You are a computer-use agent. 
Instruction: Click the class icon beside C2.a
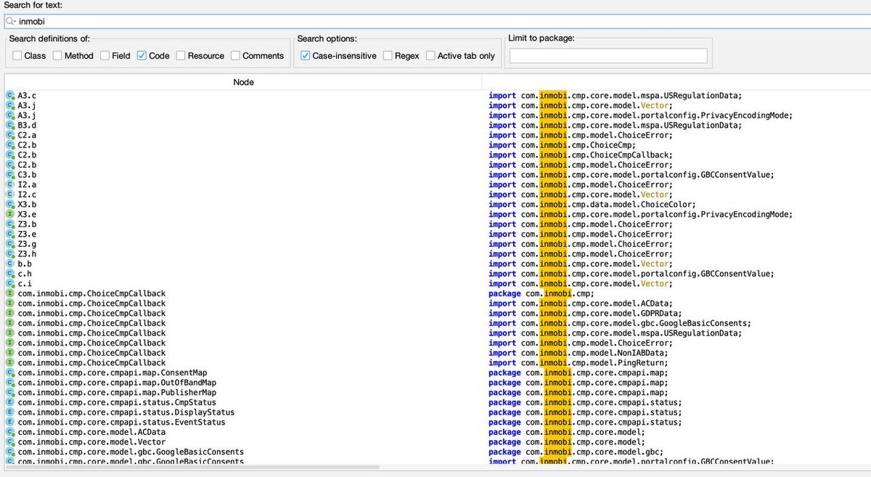point(10,135)
